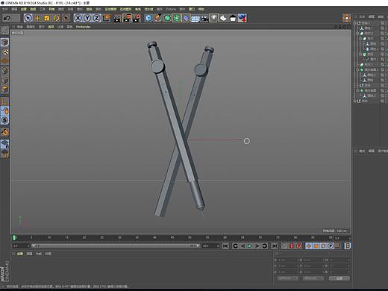
Task: Click the Make Editable icon in left palette
Action: [4, 30]
